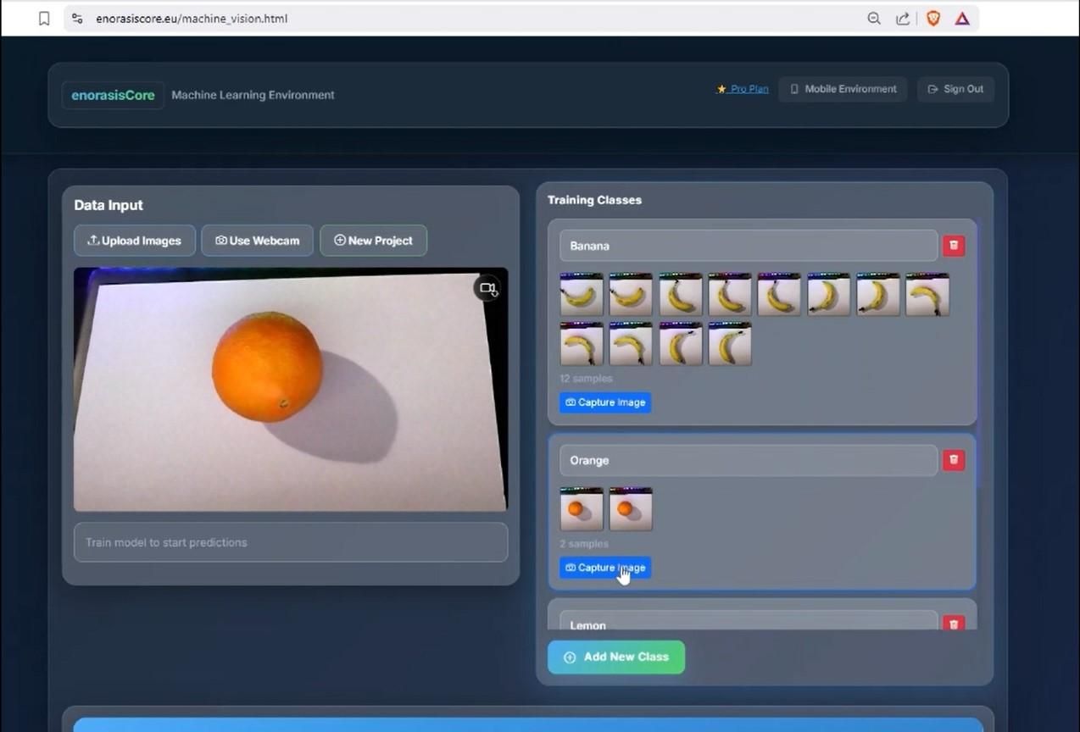Delete the Banana class with trash icon
The height and width of the screenshot is (732, 1080).
(954, 246)
